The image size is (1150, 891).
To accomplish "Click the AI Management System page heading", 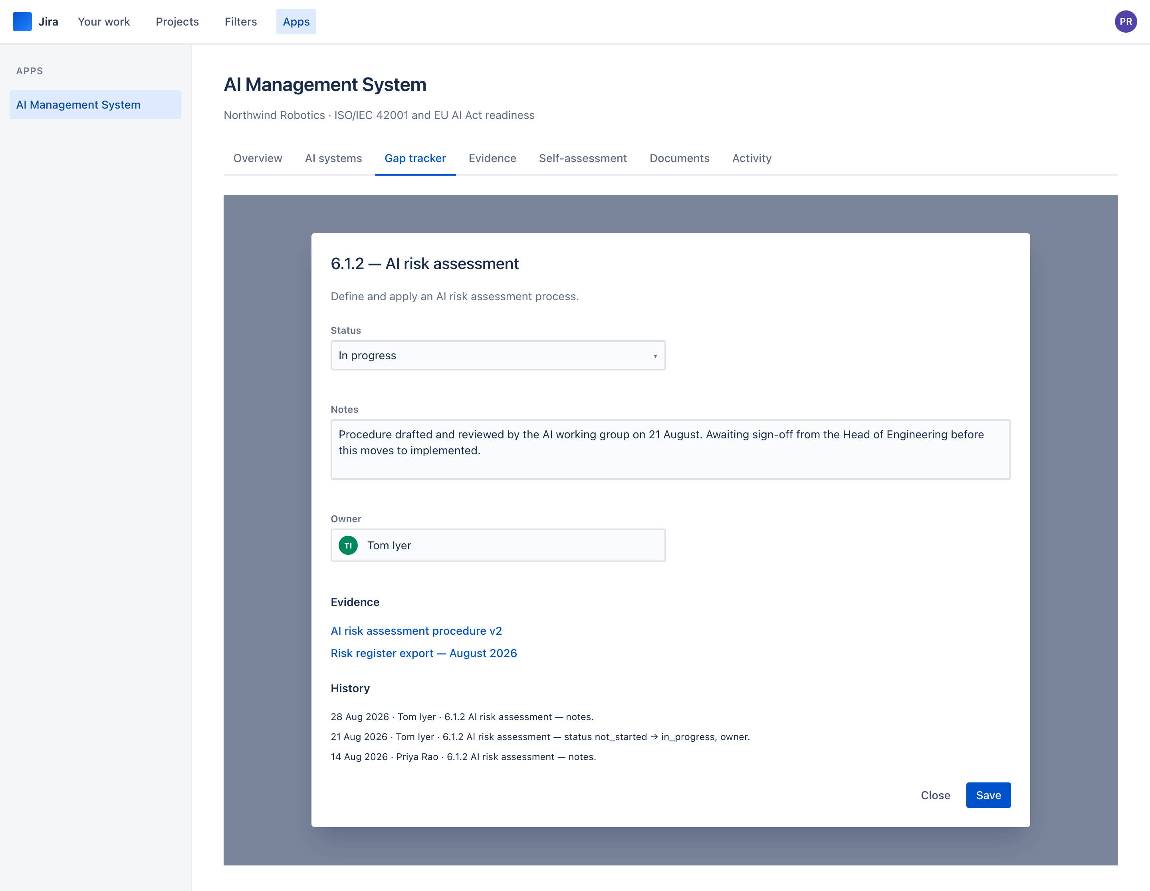I will [x=325, y=84].
